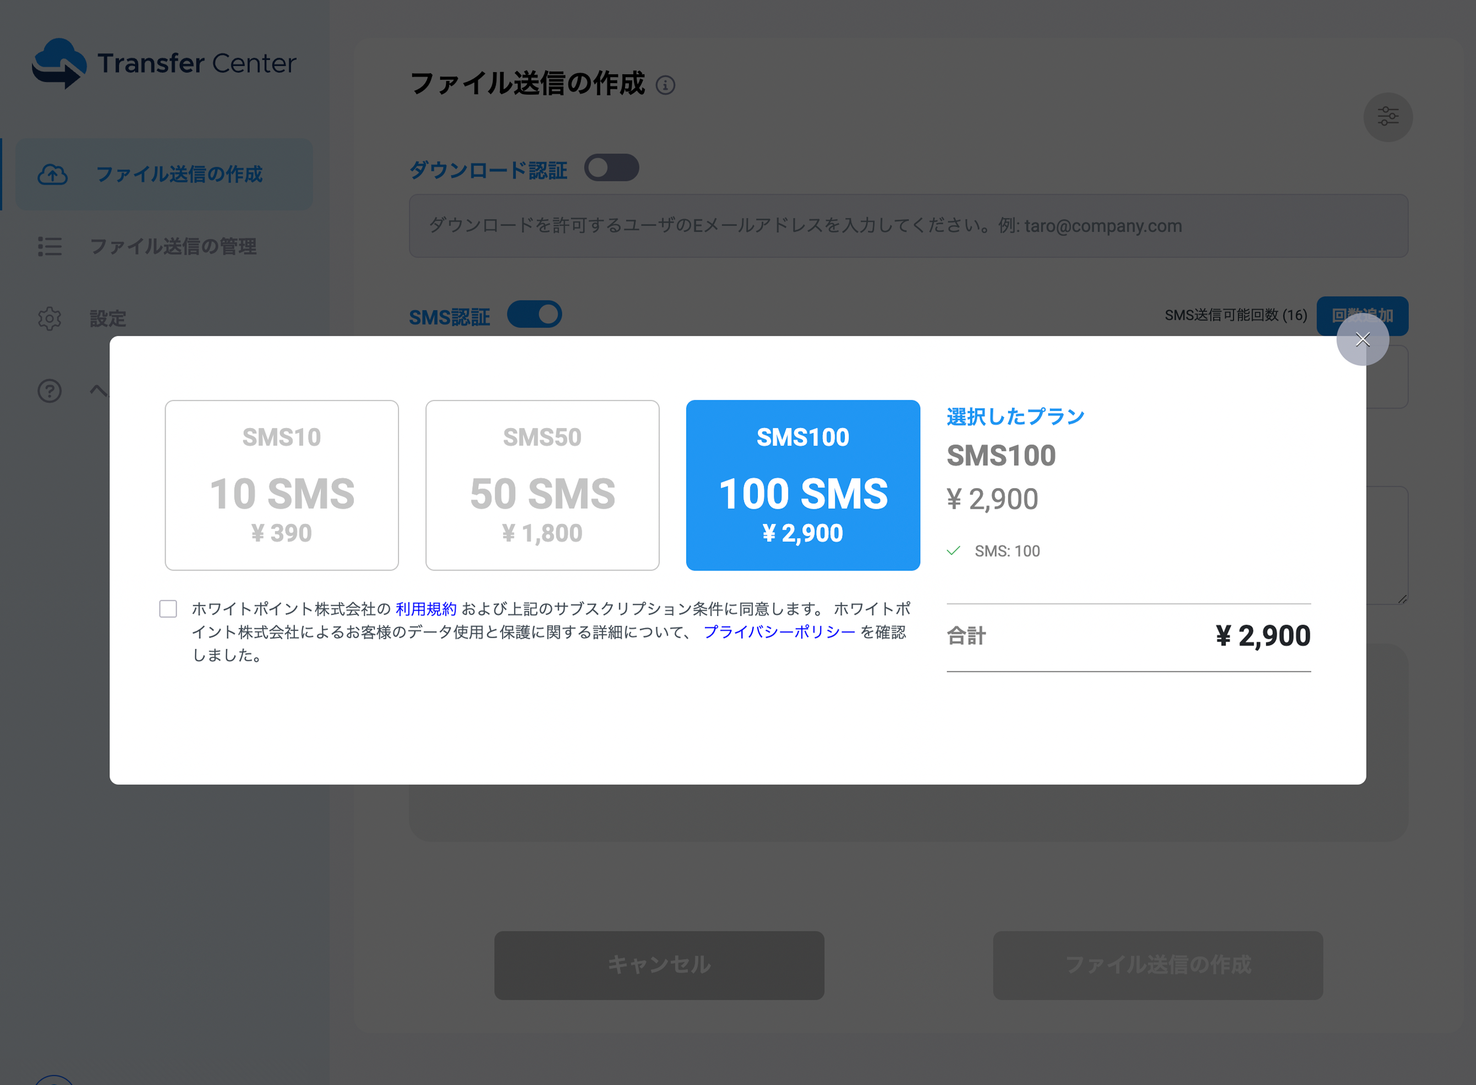Click the list icon for file management
This screenshot has height=1085, width=1476.
click(x=50, y=247)
